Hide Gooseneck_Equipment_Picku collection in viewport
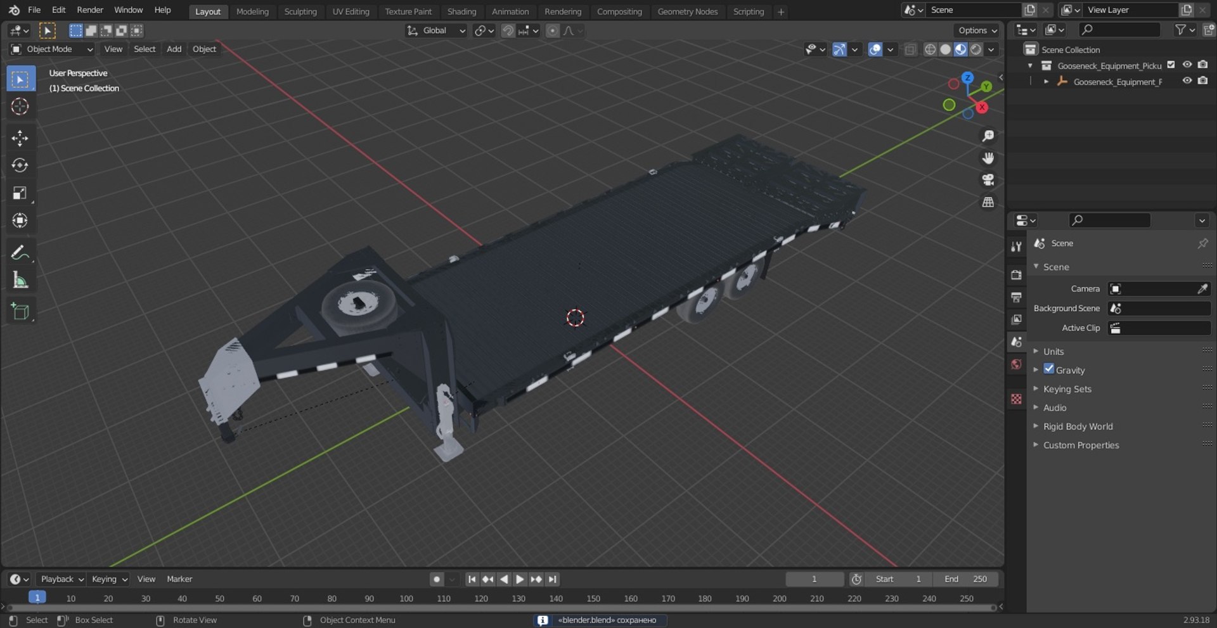 (1187, 65)
